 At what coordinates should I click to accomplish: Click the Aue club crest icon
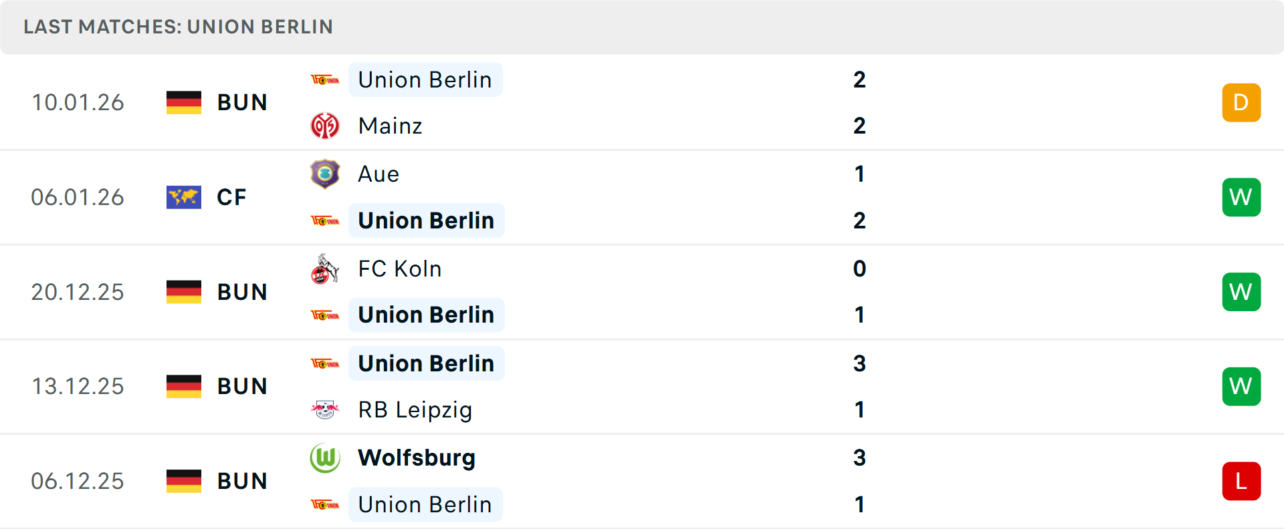click(325, 174)
